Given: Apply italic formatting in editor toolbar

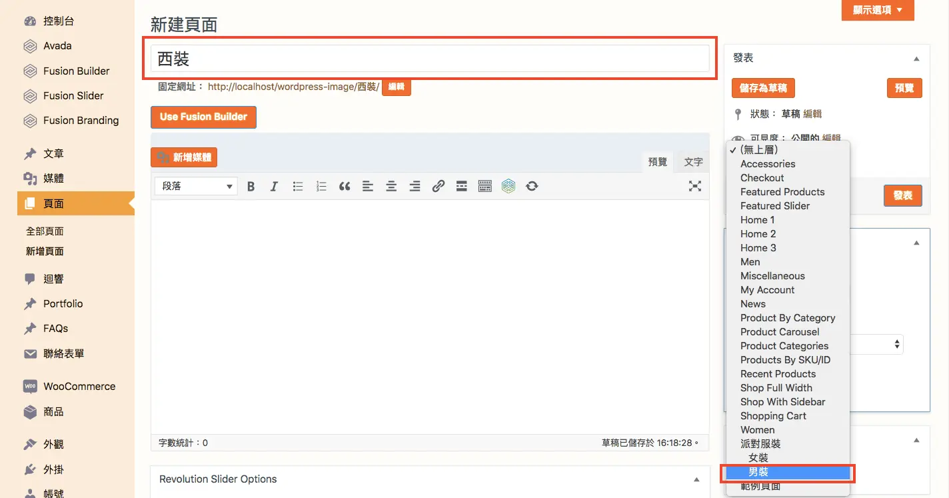Looking at the screenshot, I should [x=274, y=187].
